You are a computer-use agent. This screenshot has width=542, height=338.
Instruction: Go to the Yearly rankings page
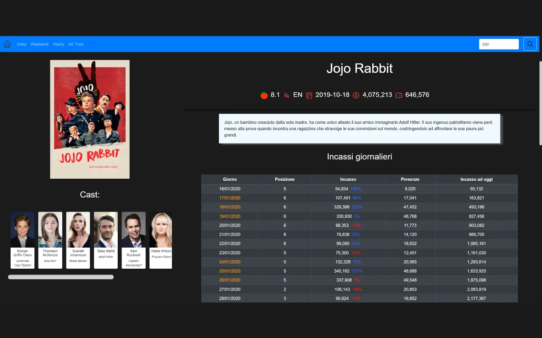58,44
